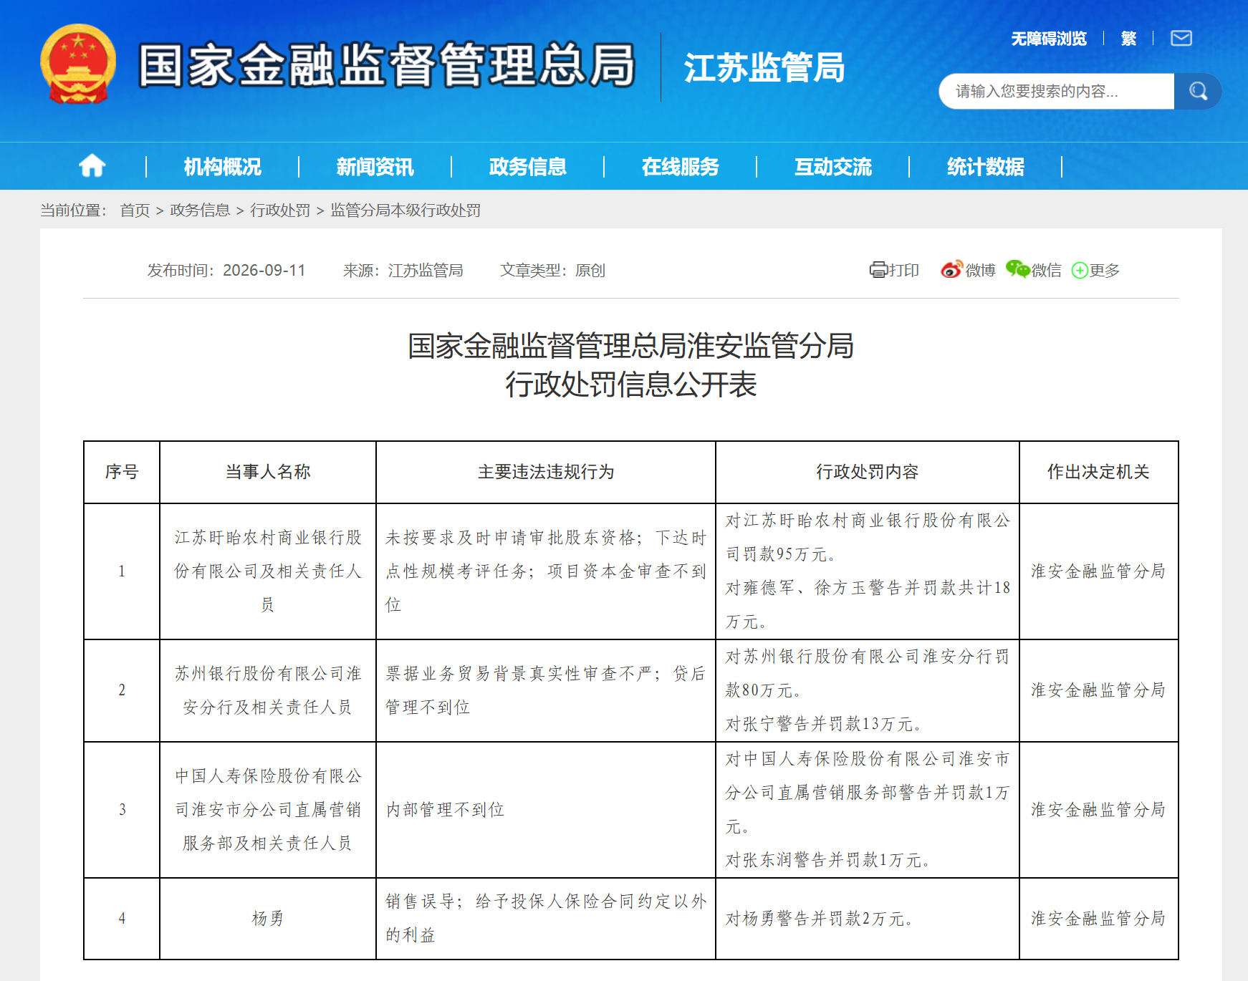Click 行政处罚 in the breadcrumb

click(x=280, y=210)
